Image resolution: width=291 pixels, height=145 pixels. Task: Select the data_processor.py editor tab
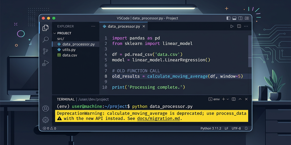[124, 26]
